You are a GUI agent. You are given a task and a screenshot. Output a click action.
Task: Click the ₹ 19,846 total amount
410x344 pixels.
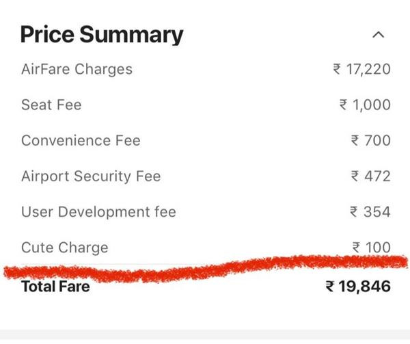pos(358,286)
